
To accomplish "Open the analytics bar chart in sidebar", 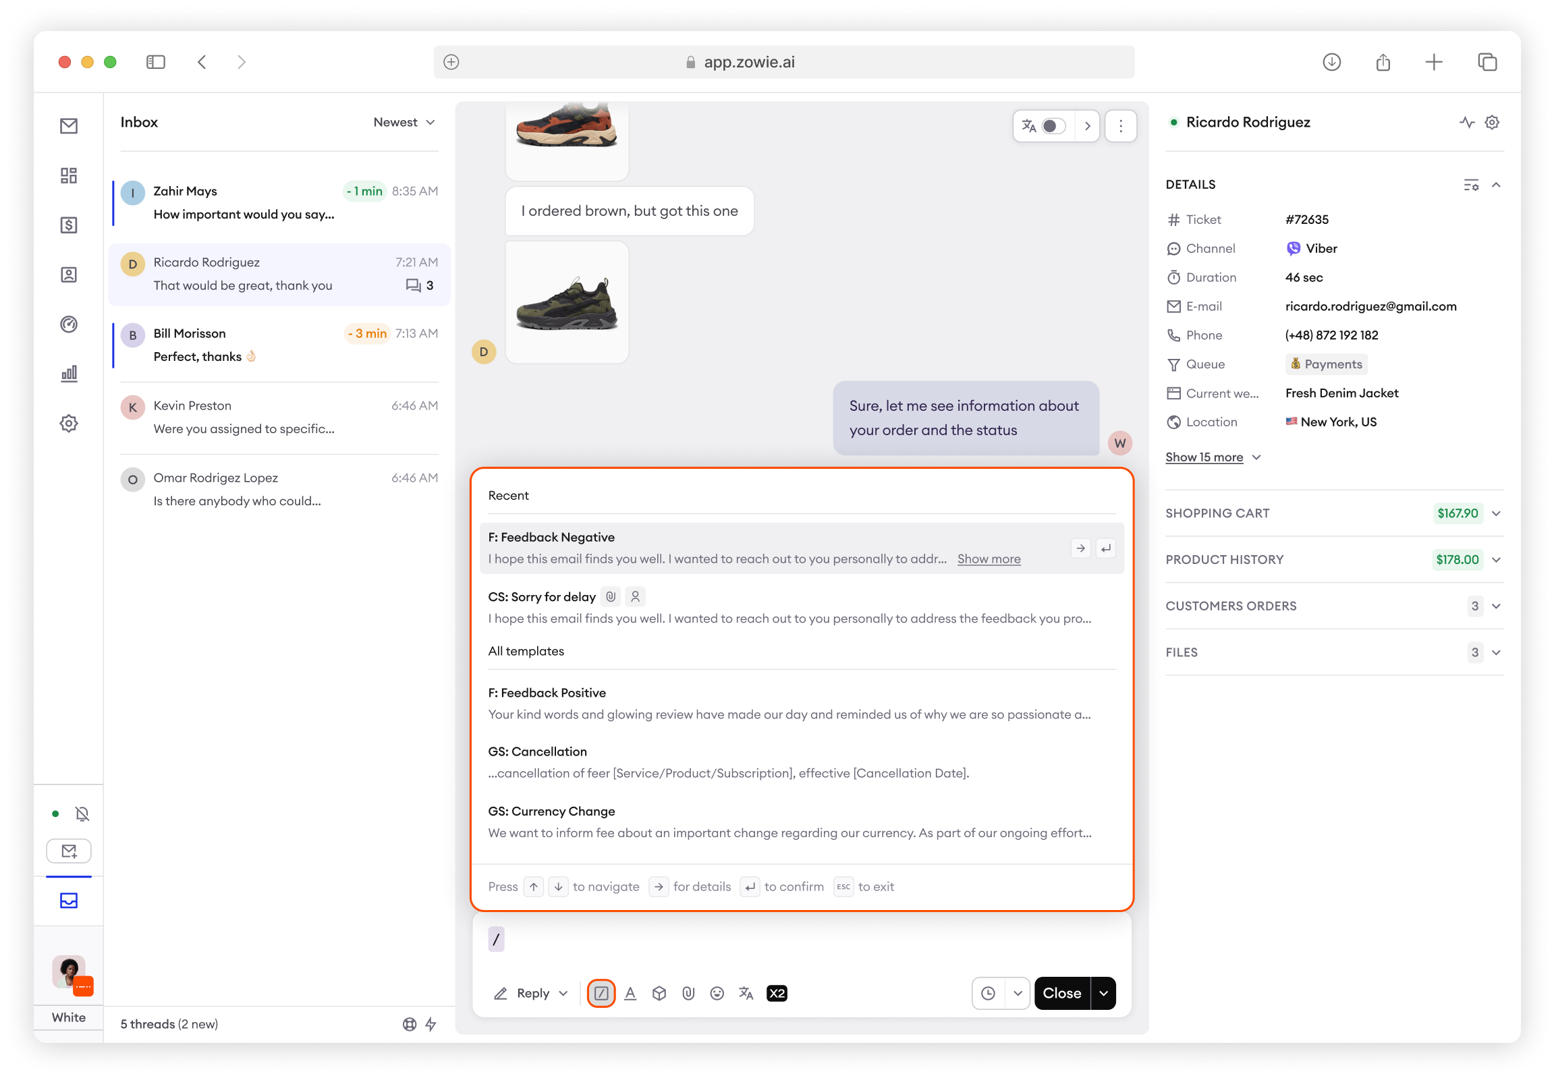I will pos(69,374).
